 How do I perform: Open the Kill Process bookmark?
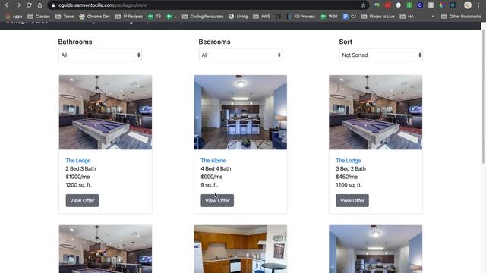(301, 17)
